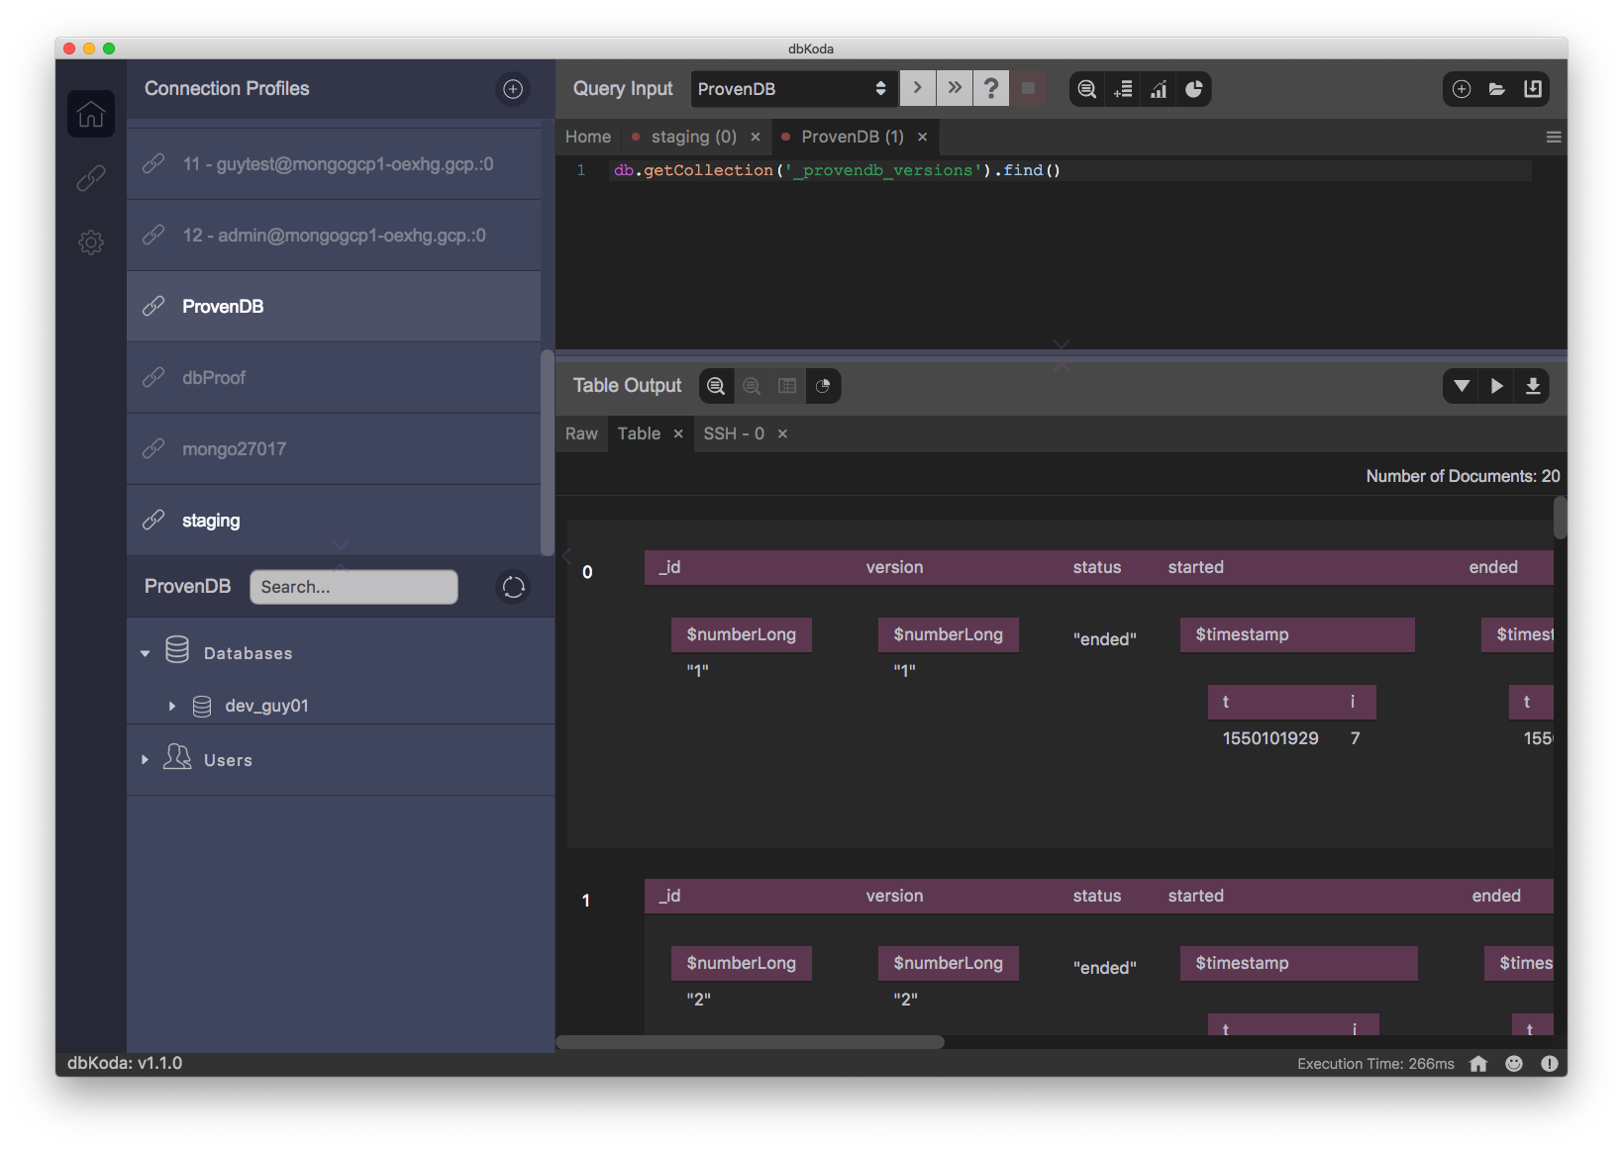Open the Home view from left sidebar

pos(91,114)
